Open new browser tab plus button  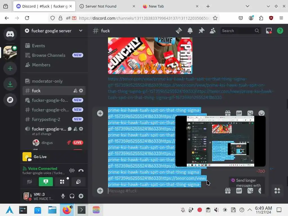(x=208, y=6)
